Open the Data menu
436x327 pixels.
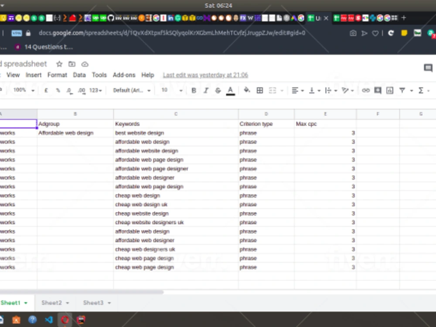pyautogui.click(x=79, y=75)
